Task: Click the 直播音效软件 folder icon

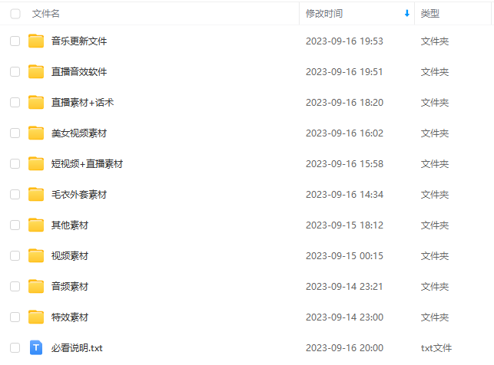Action: (x=36, y=71)
